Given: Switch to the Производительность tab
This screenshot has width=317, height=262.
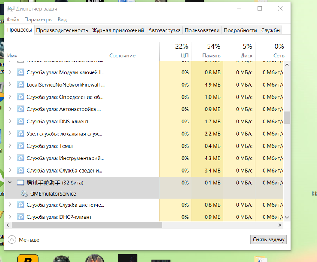Looking at the screenshot, I should tap(62, 30).
